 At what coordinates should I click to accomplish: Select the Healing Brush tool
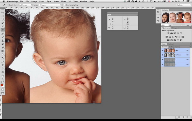(3, 34)
